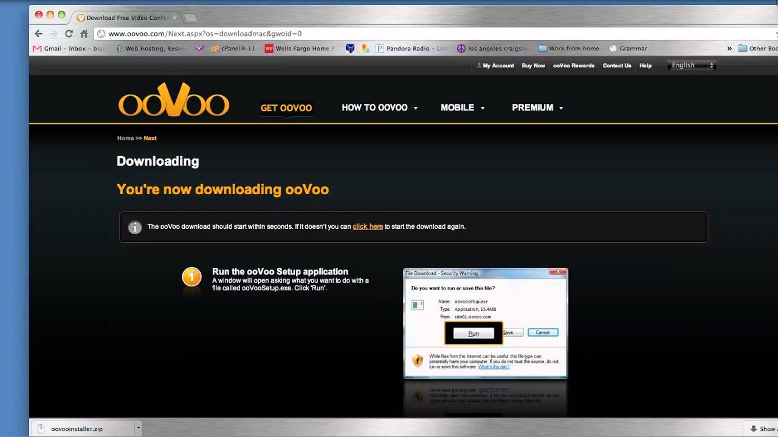
Task: Open the English language dropdown
Action: coord(692,66)
